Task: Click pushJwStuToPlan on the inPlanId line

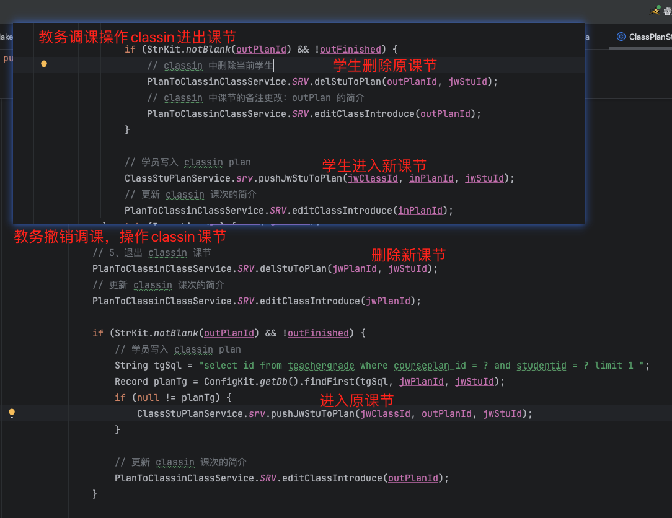Action: [x=301, y=178]
